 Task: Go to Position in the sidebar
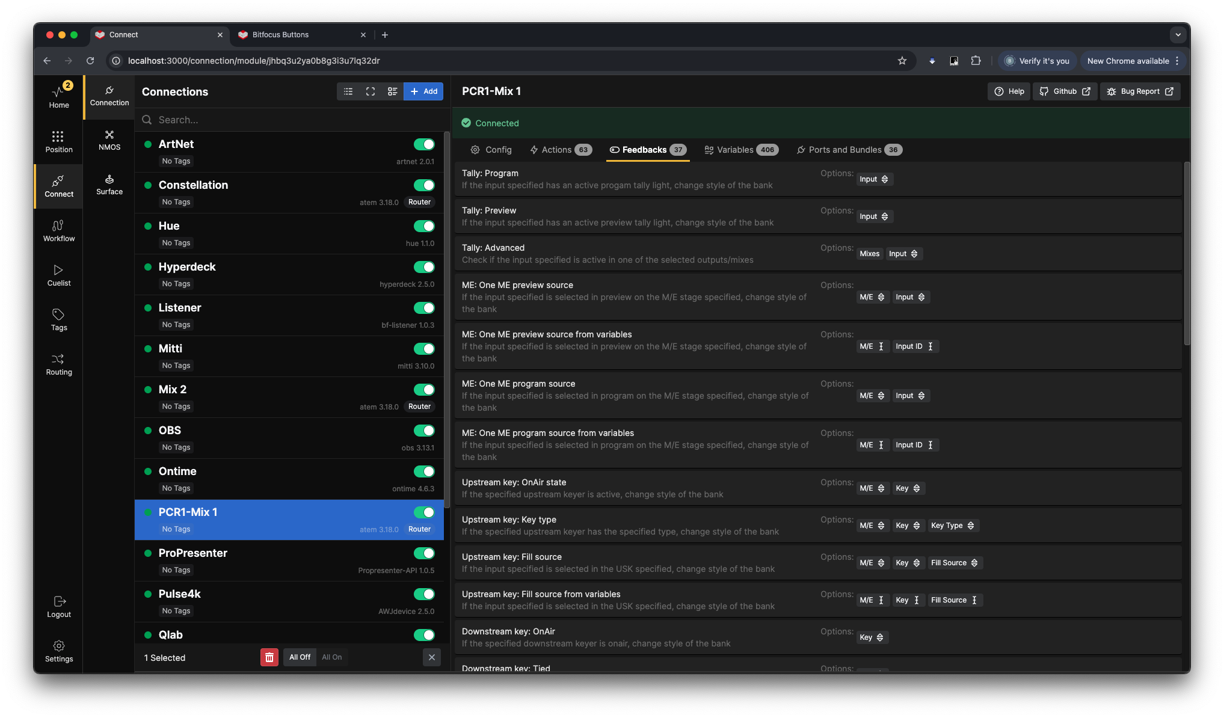[x=59, y=142]
